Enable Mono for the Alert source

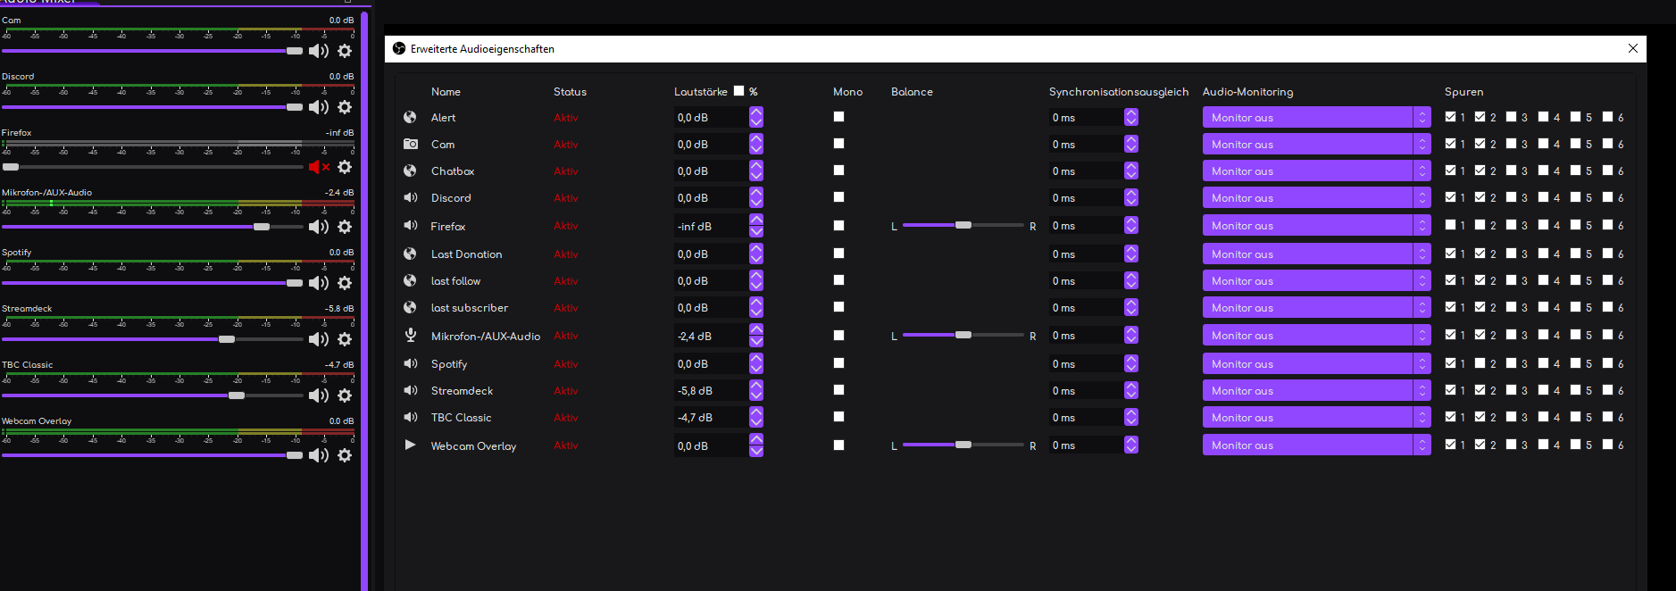838,117
